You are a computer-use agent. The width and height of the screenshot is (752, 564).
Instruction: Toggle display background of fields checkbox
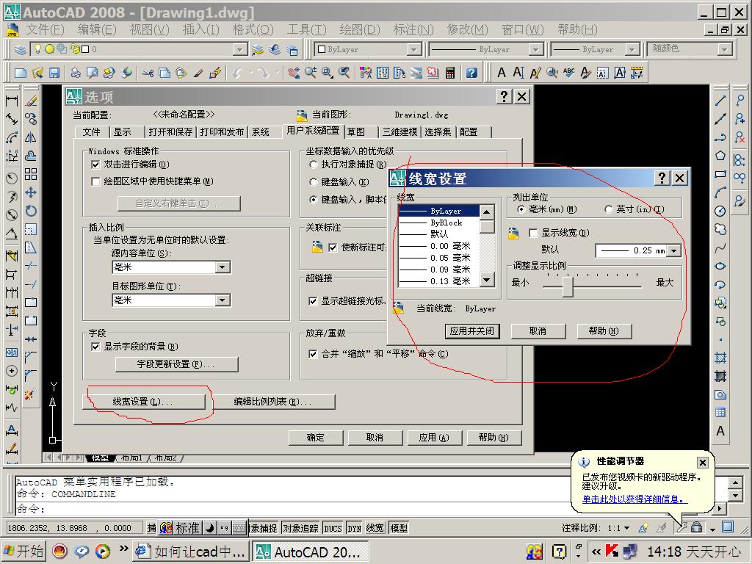pos(95,347)
